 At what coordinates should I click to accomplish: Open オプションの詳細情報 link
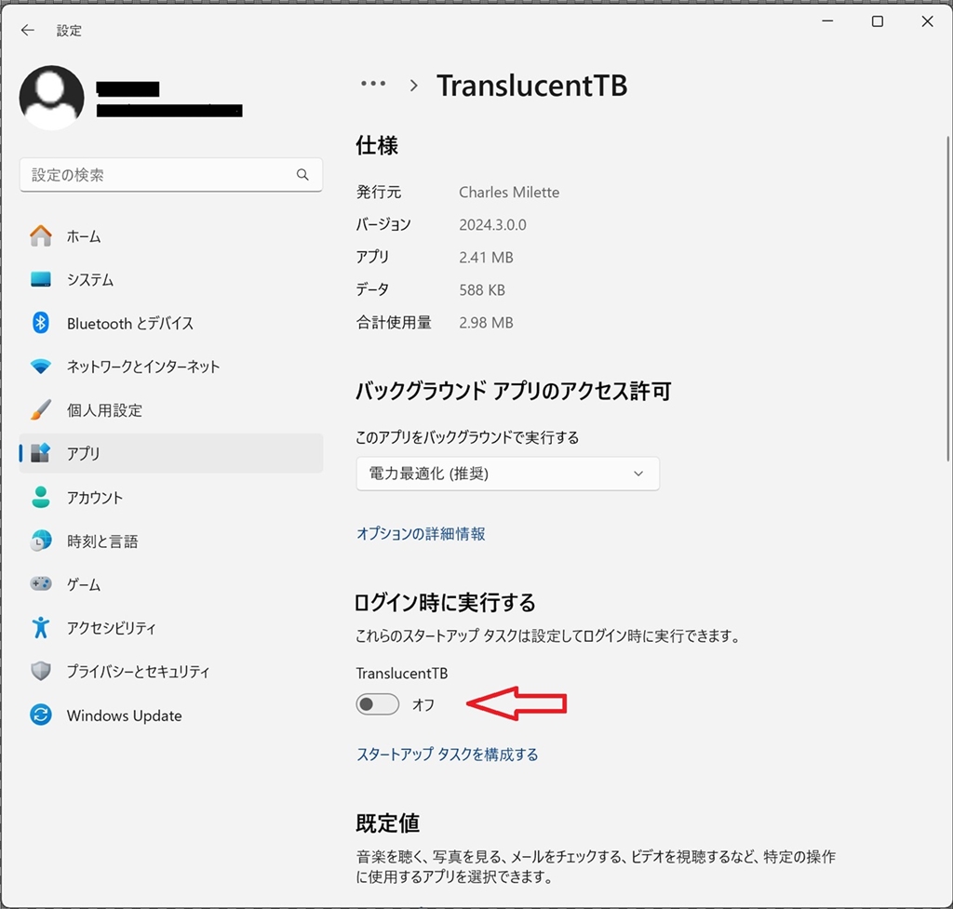click(x=421, y=533)
